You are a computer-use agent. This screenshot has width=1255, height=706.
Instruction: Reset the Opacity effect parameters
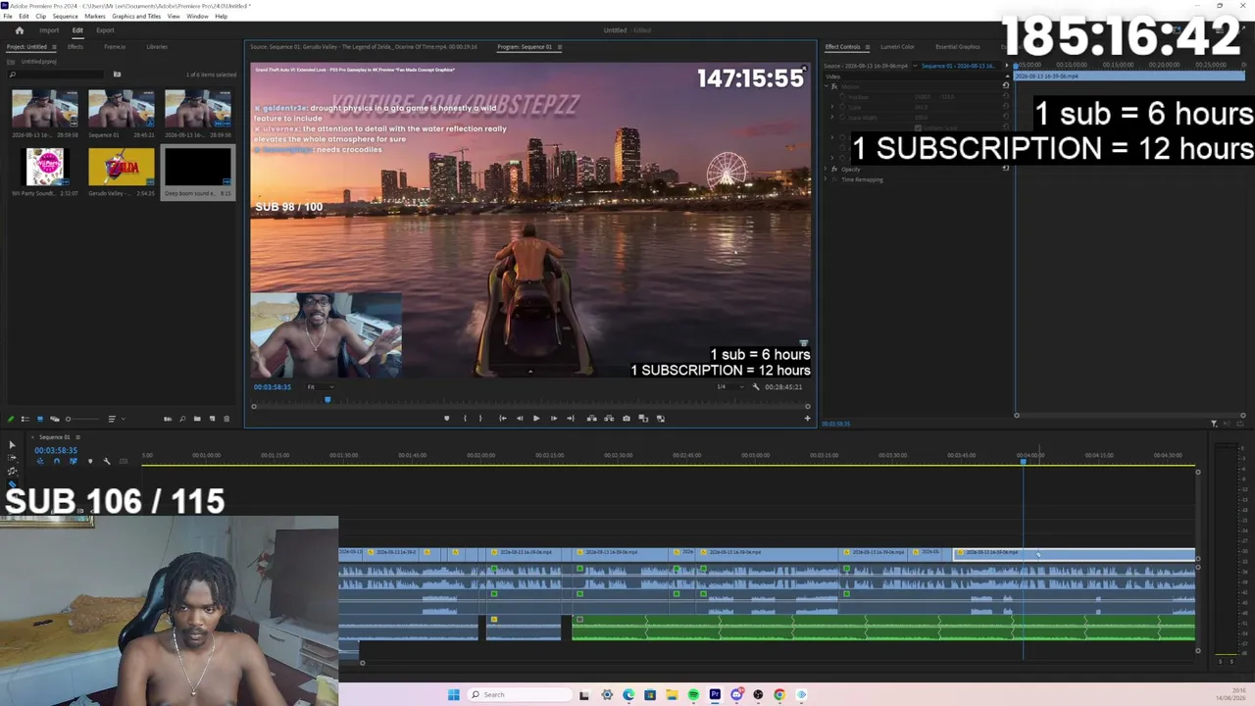(1005, 169)
